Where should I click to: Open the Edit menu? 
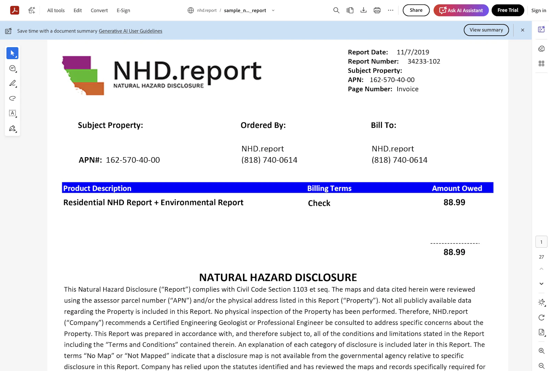coord(78,10)
